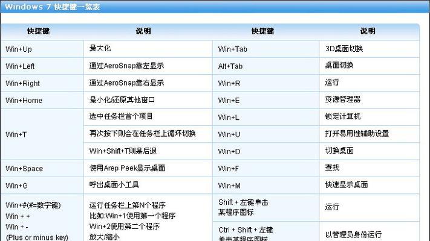Click '最小化/还原其他窗口' description
Image resolution: width=430 pixels, height=241 pixels.
pos(122,100)
